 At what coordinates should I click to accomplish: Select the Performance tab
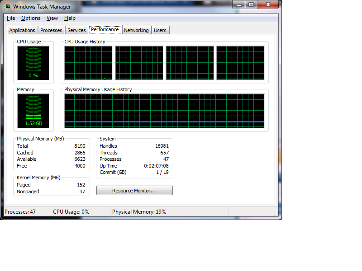[105, 29]
